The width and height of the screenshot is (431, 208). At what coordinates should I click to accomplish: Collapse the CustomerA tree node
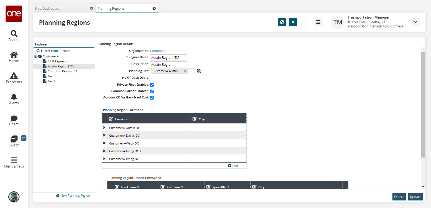(36, 56)
